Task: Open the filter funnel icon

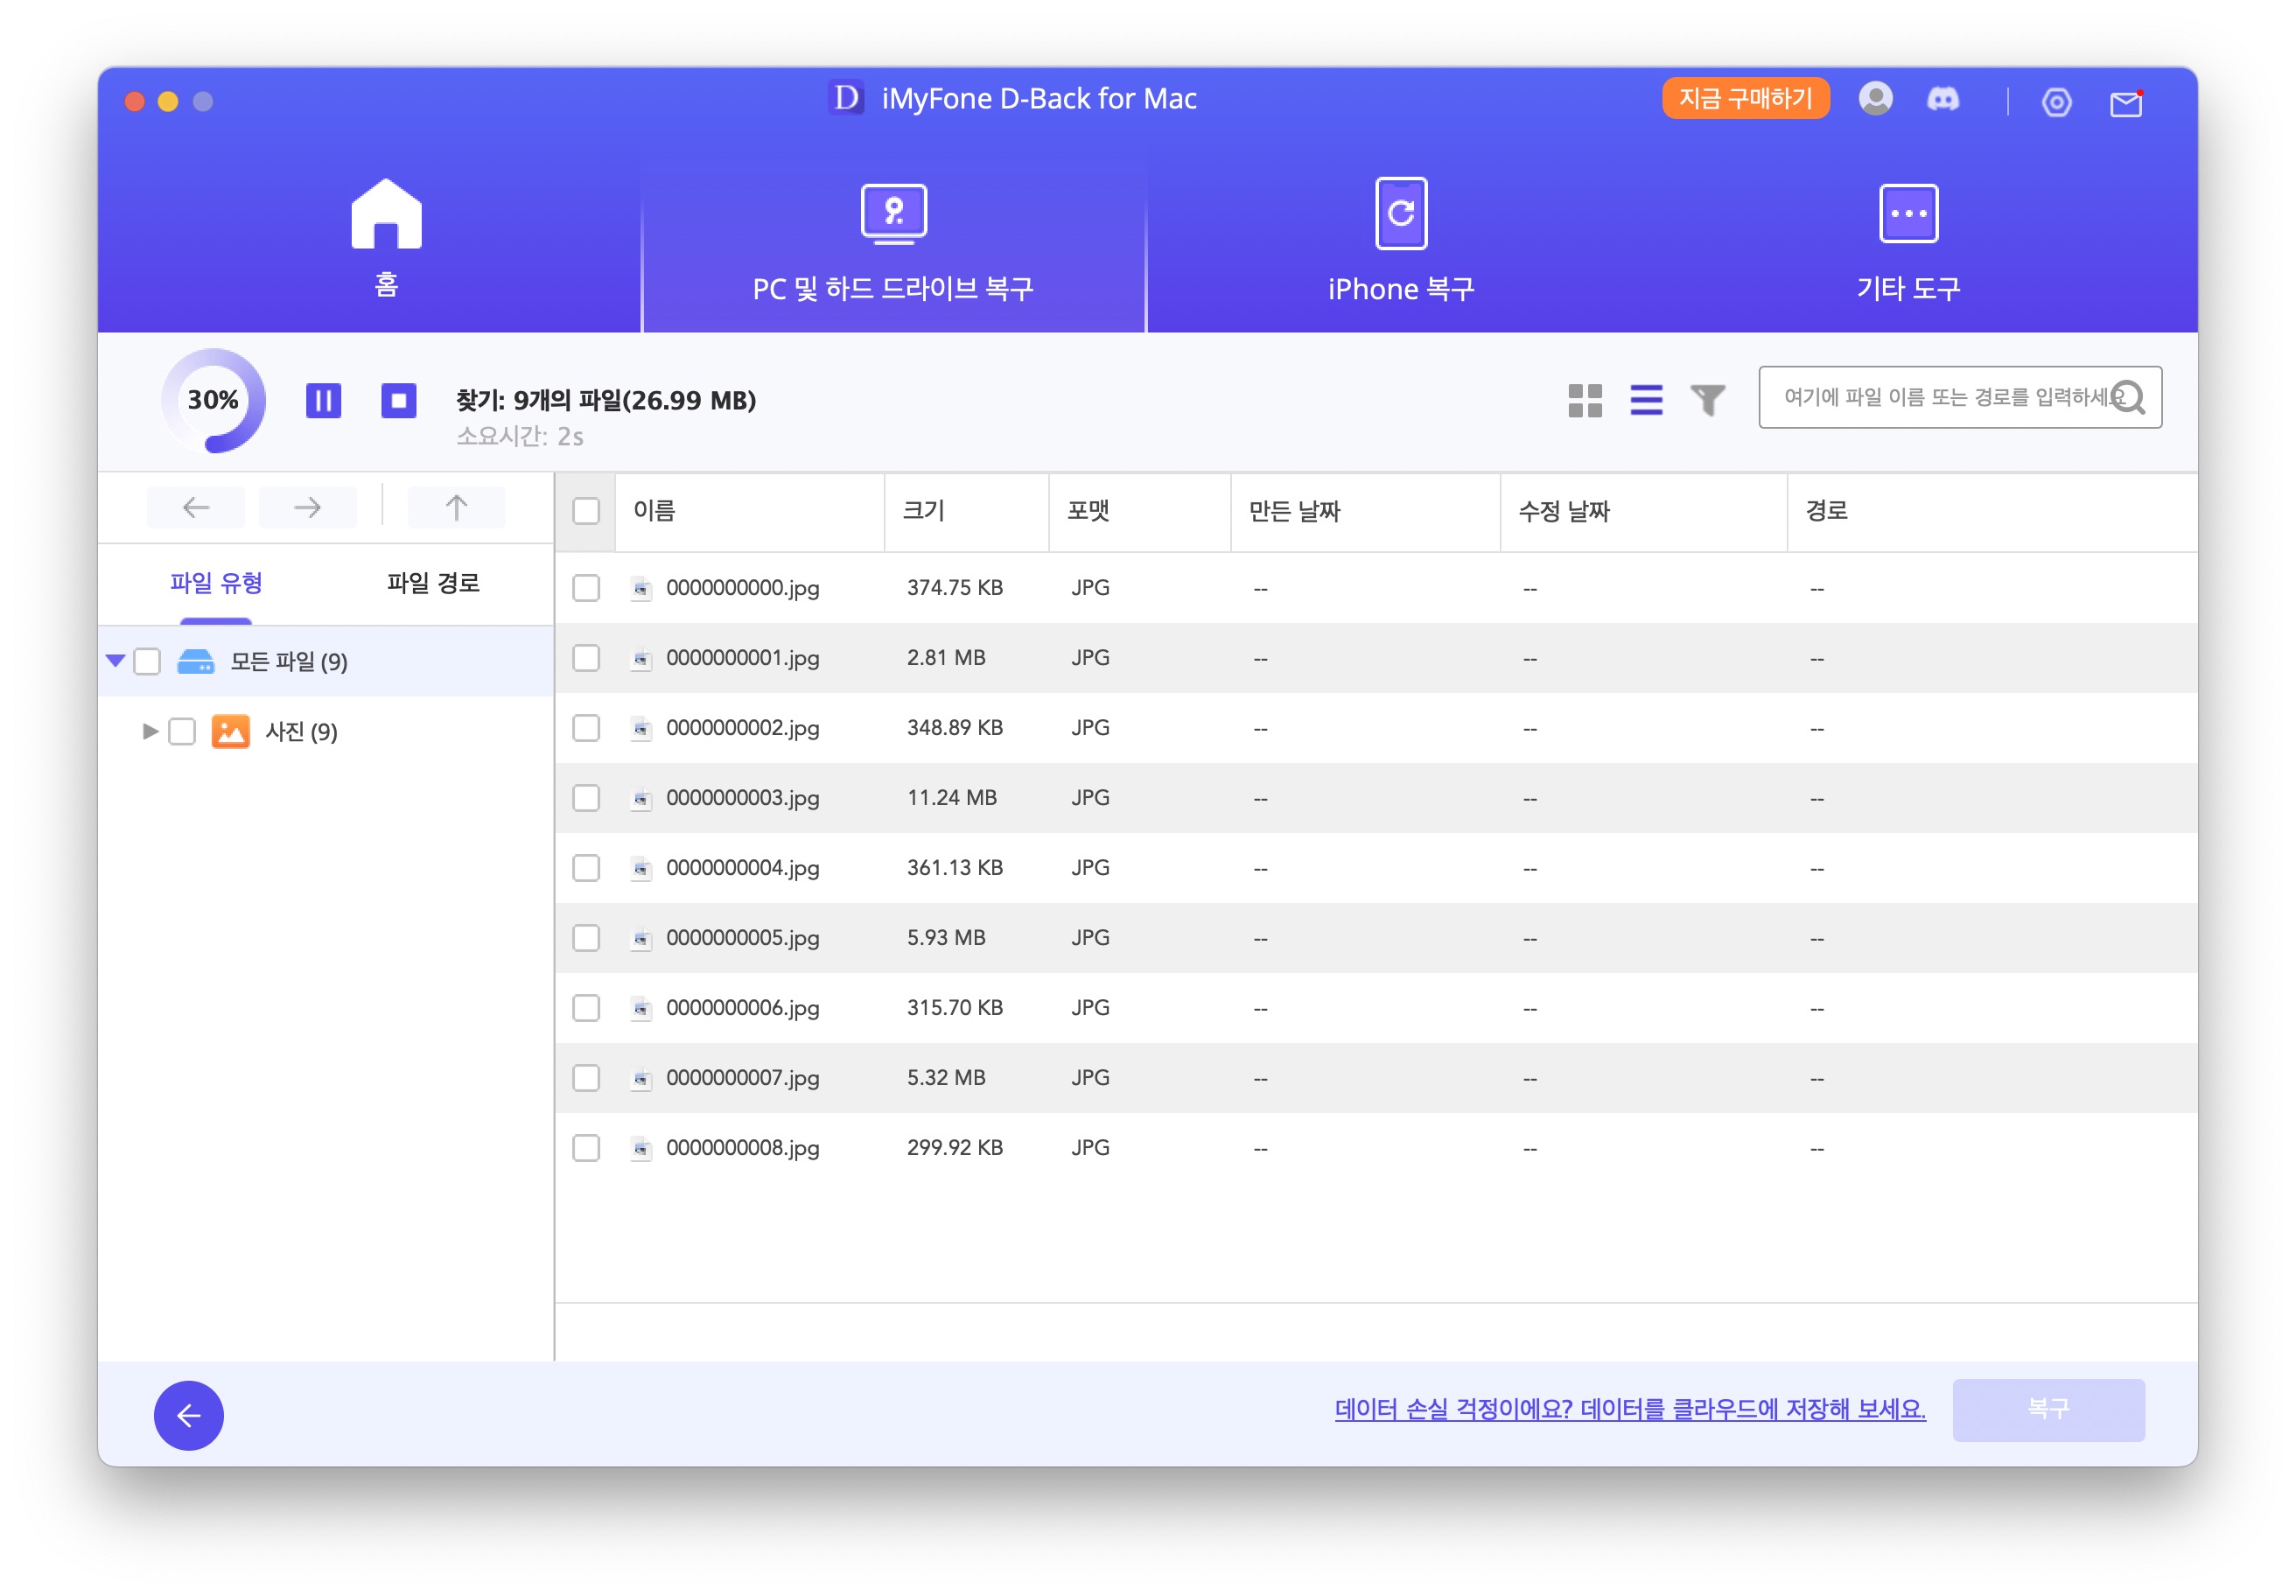Action: tap(1707, 401)
